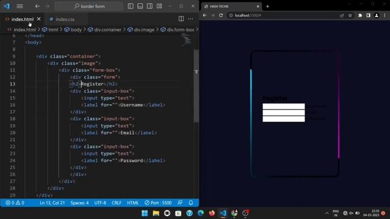Click the feedback icon in the status bar
This screenshot has width=390, height=219.
(x=180, y=203)
